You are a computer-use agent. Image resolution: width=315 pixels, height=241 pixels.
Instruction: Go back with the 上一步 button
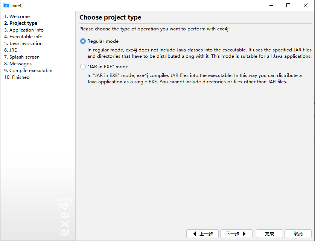(202, 233)
